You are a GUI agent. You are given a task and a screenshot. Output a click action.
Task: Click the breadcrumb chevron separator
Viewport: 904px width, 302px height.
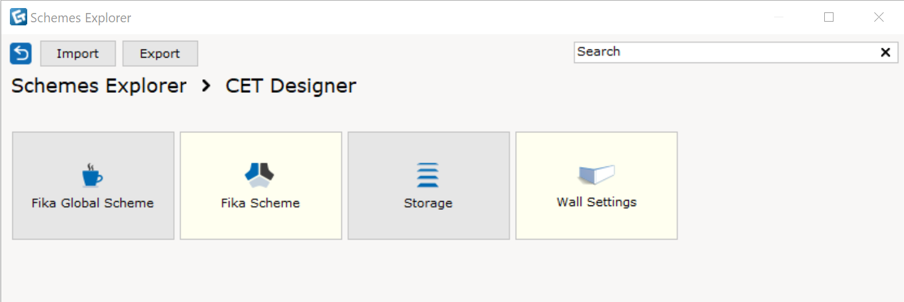pyautogui.click(x=207, y=86)
